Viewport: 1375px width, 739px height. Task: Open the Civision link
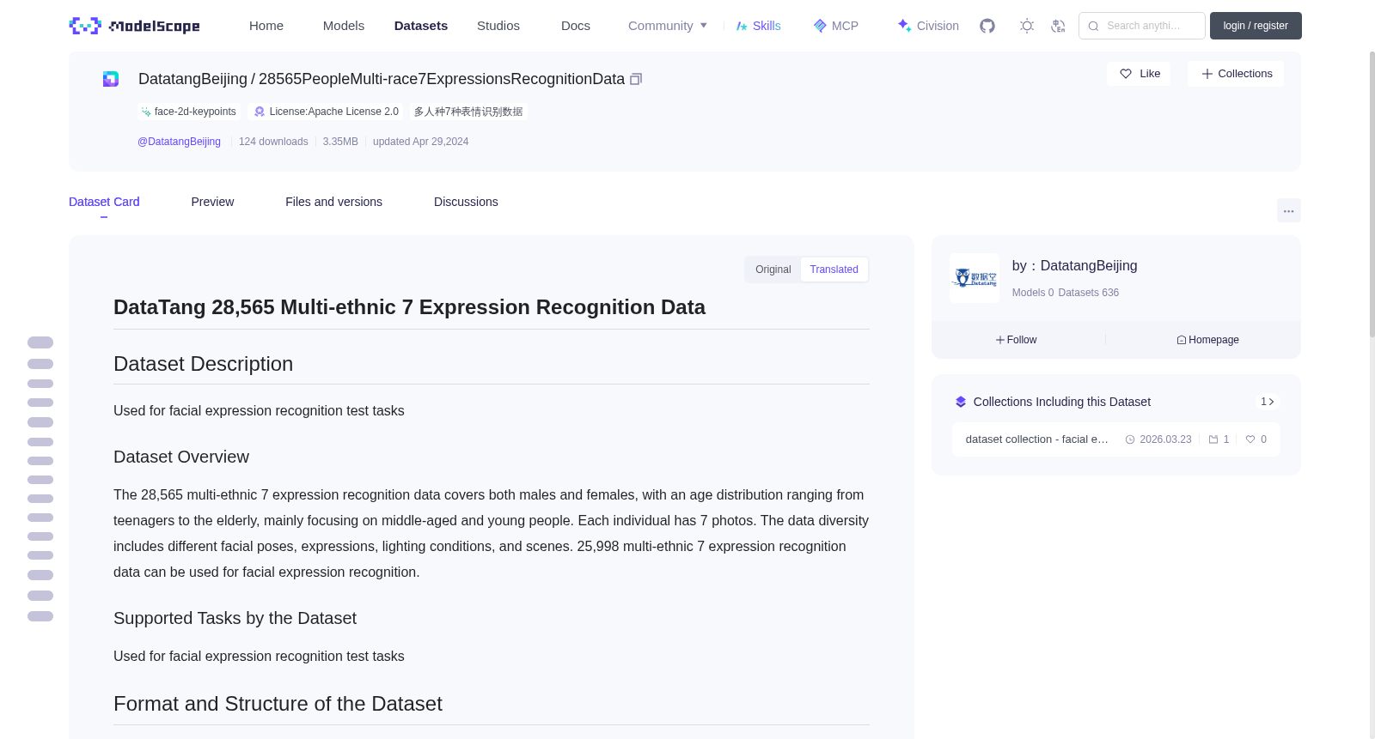pyautogui.click(x=928, y=26)
